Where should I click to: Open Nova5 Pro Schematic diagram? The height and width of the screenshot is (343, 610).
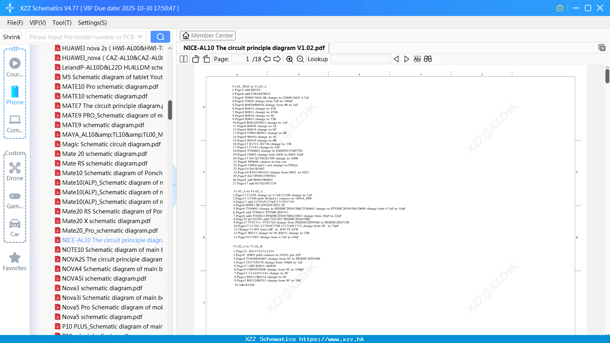[112, 307]
